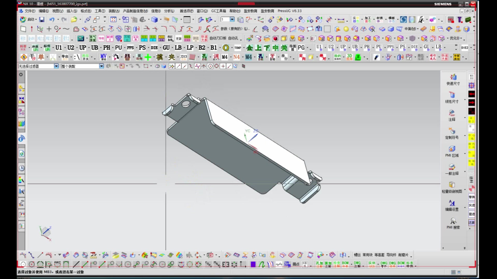Click the green plus tool icon

pyautogui.click(x=148, y=57)
